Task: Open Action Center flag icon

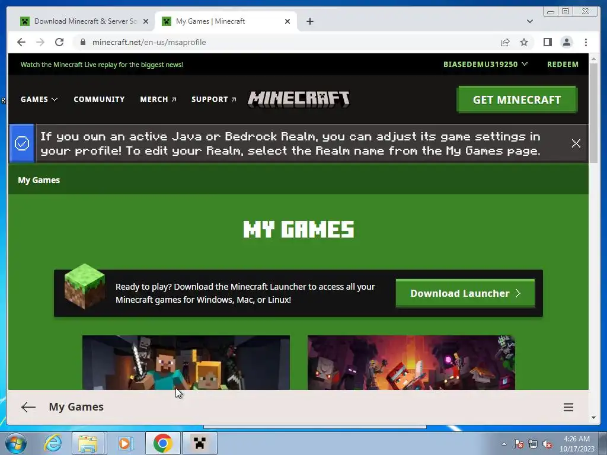Action: (x=519, y=444)
